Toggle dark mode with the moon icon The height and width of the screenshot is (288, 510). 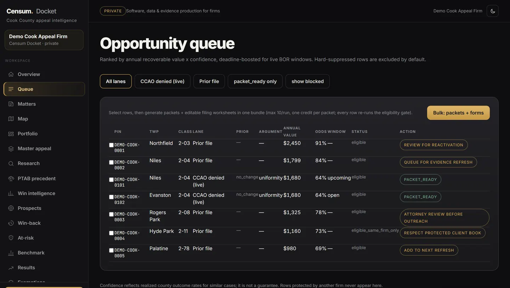pos(493,11)
